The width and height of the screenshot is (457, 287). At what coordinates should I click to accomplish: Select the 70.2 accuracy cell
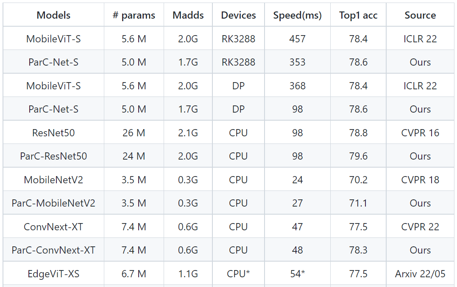[359, 180]
